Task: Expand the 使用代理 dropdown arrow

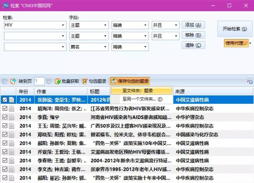Action: [x=250, y=43]
